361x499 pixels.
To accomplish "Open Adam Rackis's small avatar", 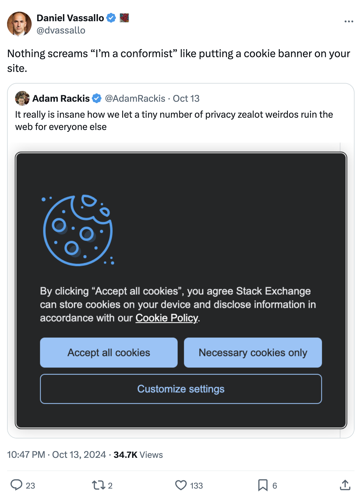I will (22, 98).
